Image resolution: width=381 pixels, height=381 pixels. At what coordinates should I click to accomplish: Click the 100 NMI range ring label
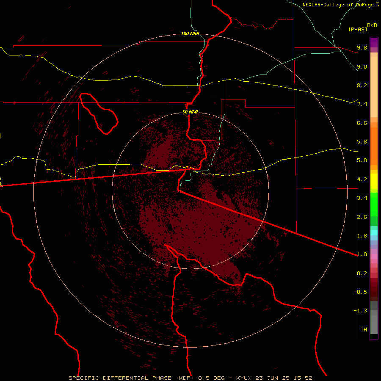tap(190, 33)
